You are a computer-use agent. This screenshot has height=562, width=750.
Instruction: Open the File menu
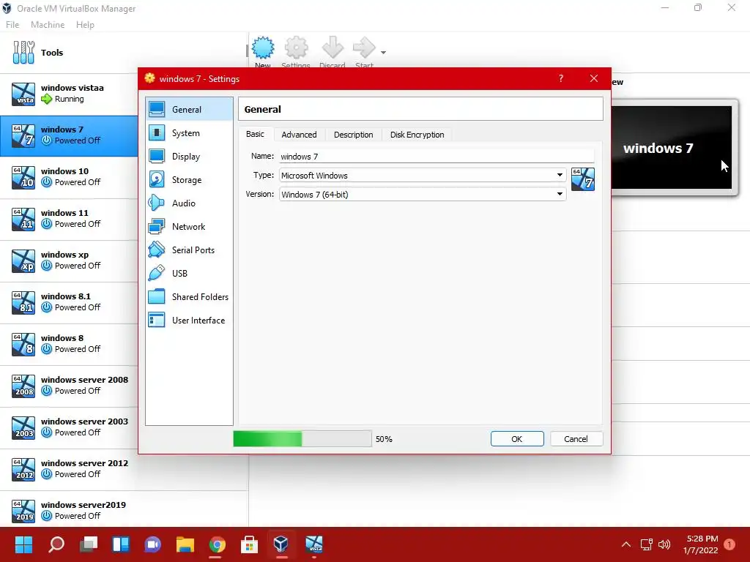pyautogui.click(x=12, y=25)
